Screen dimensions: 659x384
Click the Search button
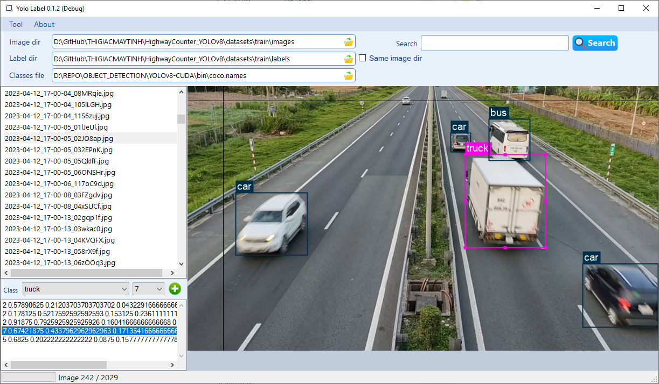point(595,43)
